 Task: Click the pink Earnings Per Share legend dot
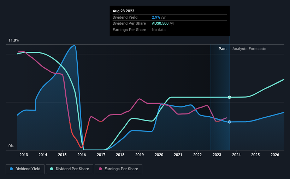tap(100, 169)
